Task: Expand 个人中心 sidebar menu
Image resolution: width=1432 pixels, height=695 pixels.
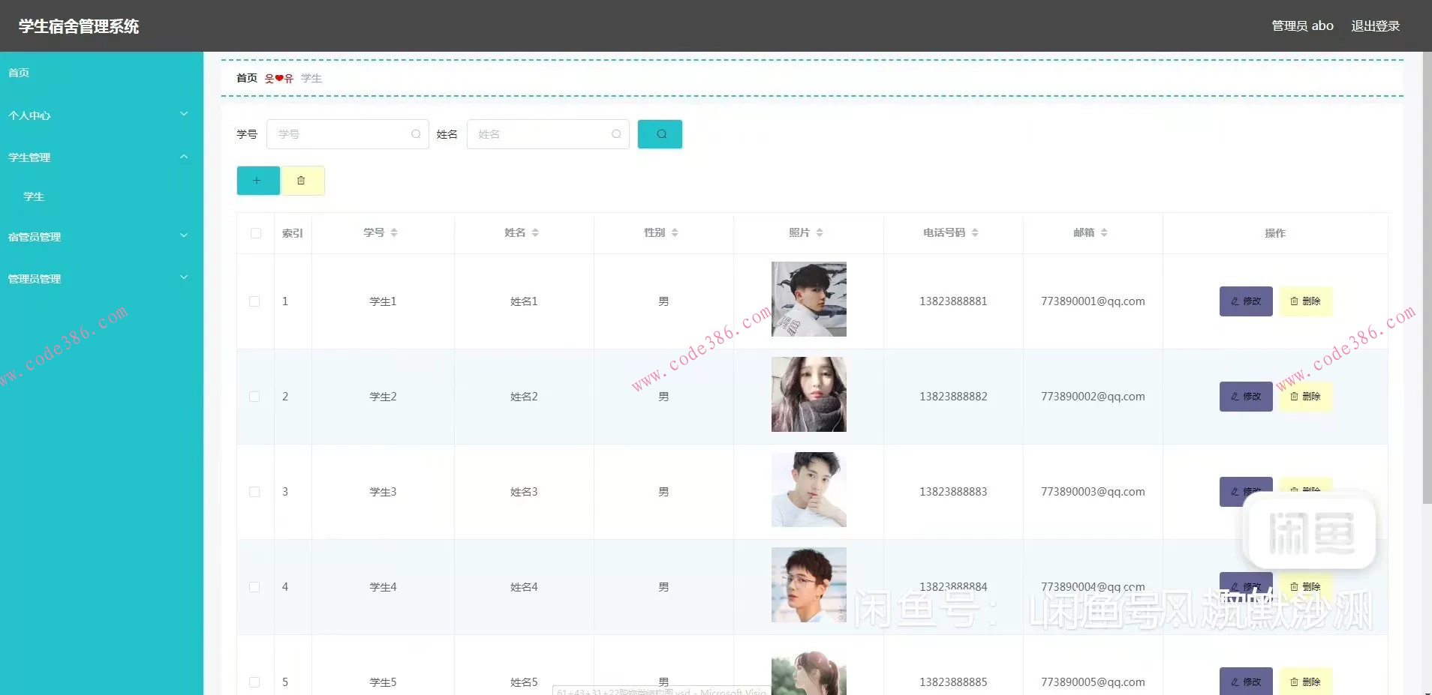Action: coord(101,115)
